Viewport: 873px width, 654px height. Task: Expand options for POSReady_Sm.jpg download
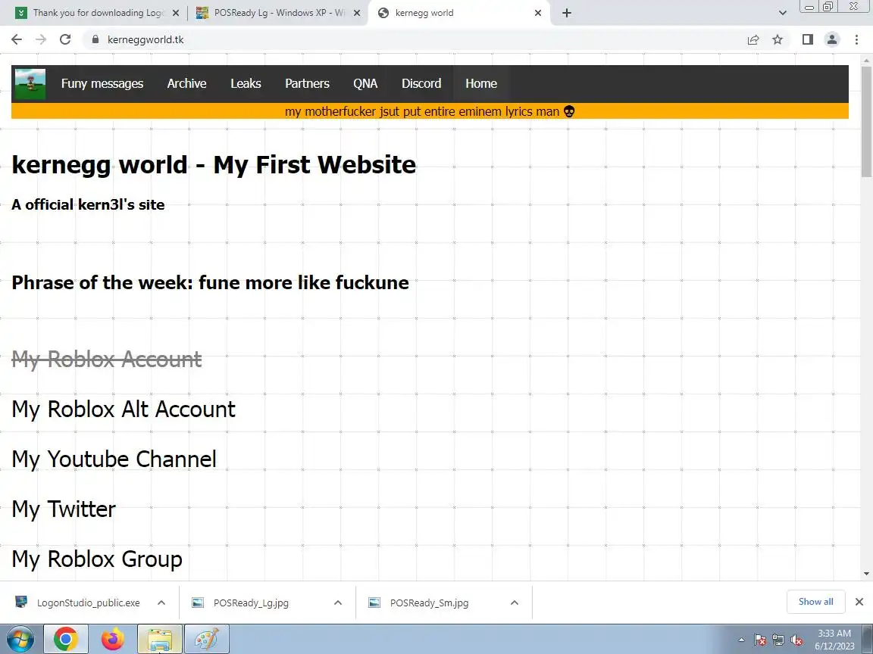(515, 603)
